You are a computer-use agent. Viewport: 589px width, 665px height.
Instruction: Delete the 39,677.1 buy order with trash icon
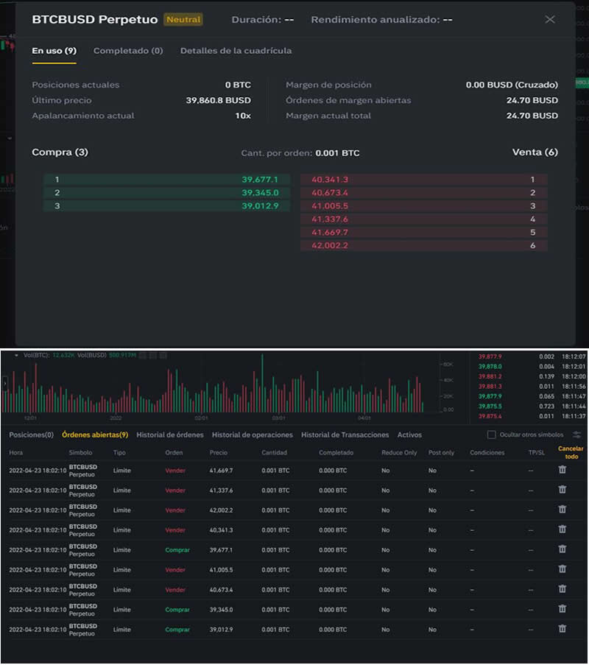[562, 549]
